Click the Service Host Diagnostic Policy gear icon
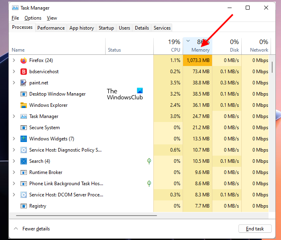 click(x=24, y=150)
